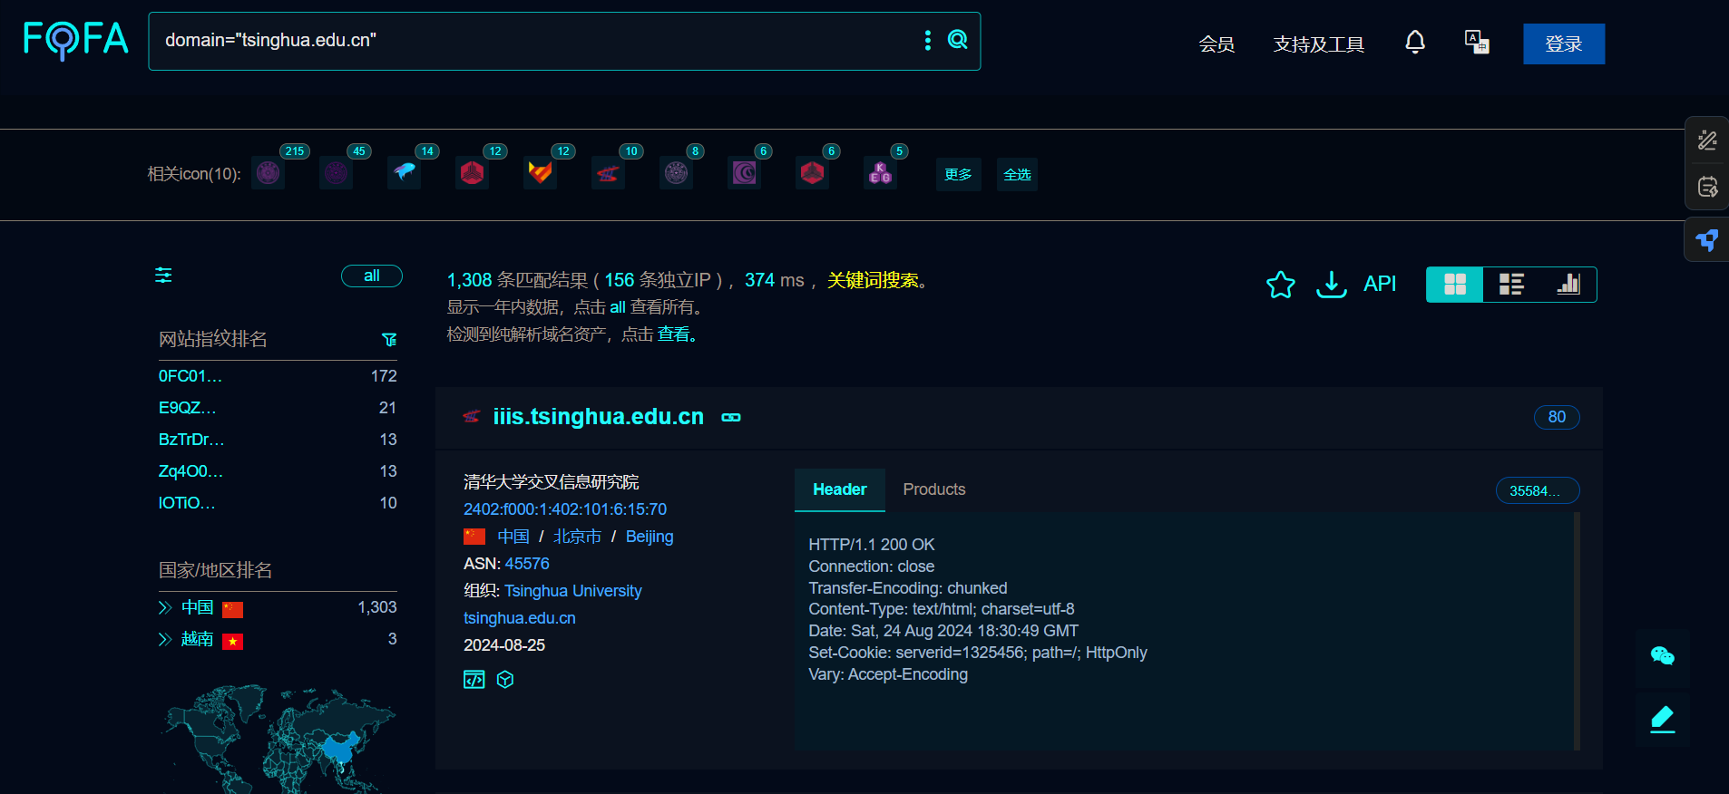This screenshot has width=1729, height=794.
Task: Bookmark this query with the star icon
Action: (x=1281, y=285)
